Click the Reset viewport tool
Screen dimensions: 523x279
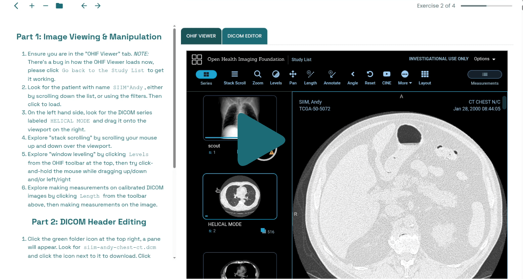pyautogui.click(x=370, y=78)
